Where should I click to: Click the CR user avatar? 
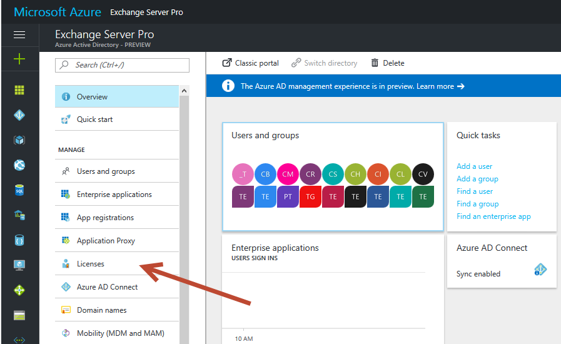coord(311,175)
